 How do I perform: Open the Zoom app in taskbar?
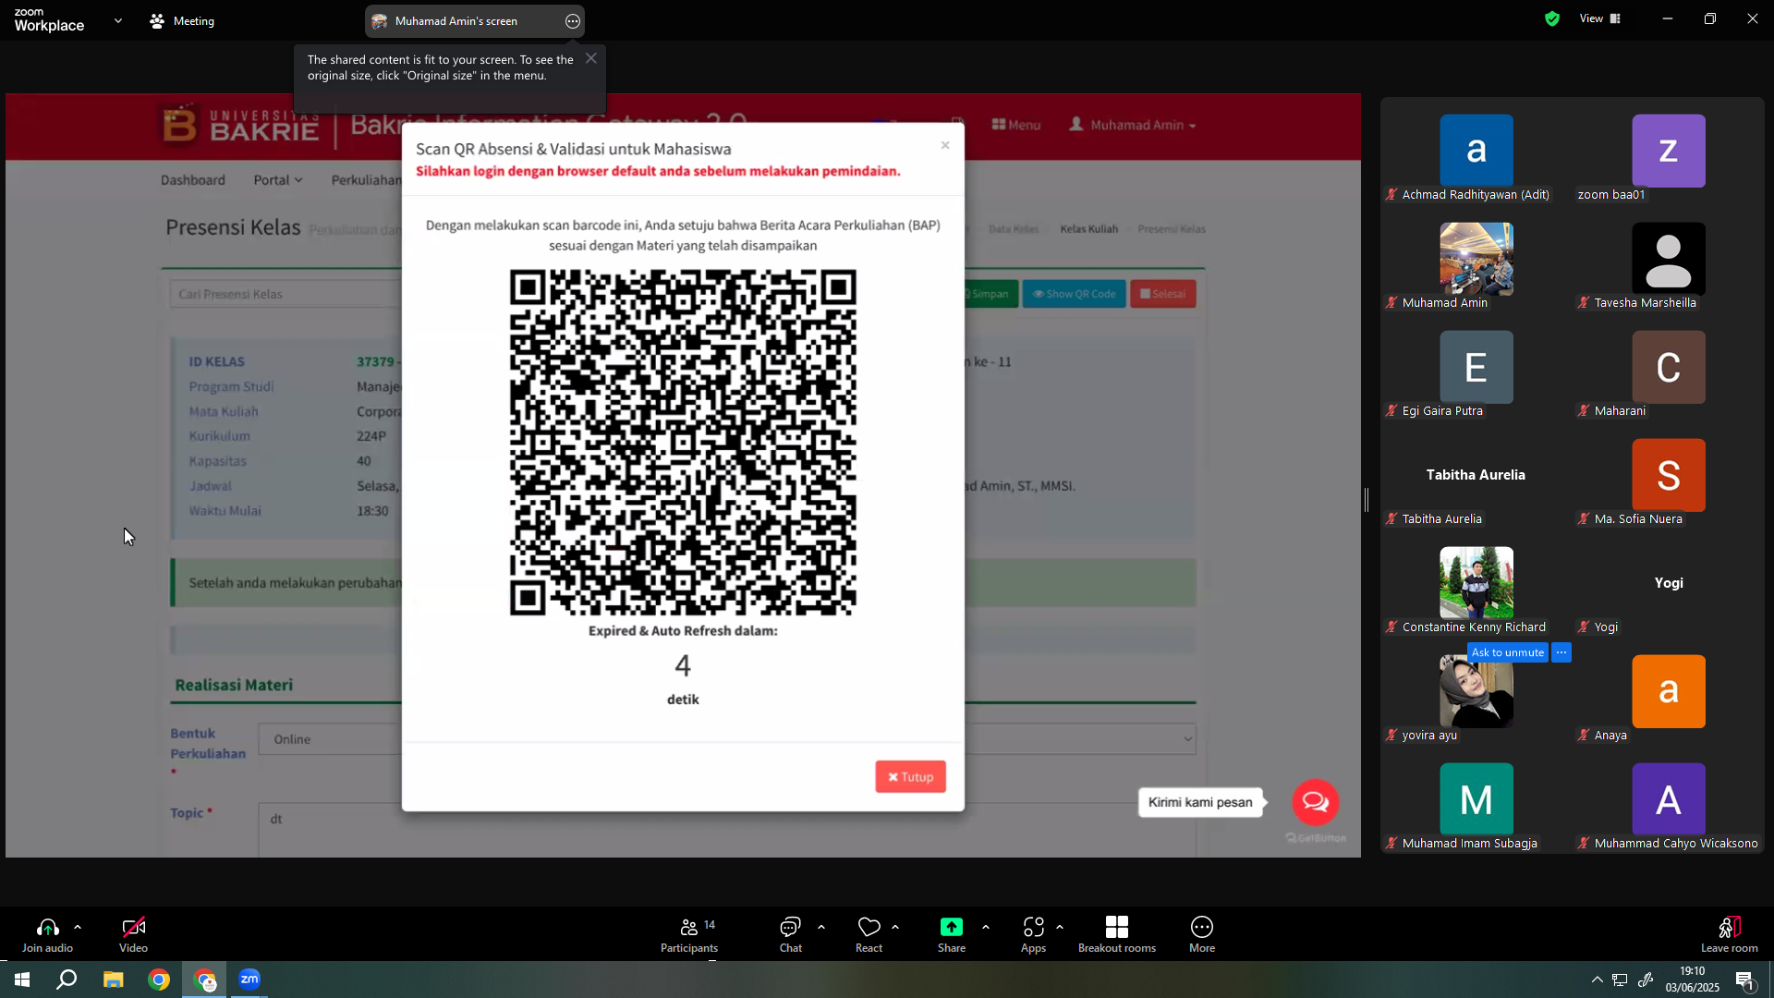pyautogui.click(x=249, y=980)
